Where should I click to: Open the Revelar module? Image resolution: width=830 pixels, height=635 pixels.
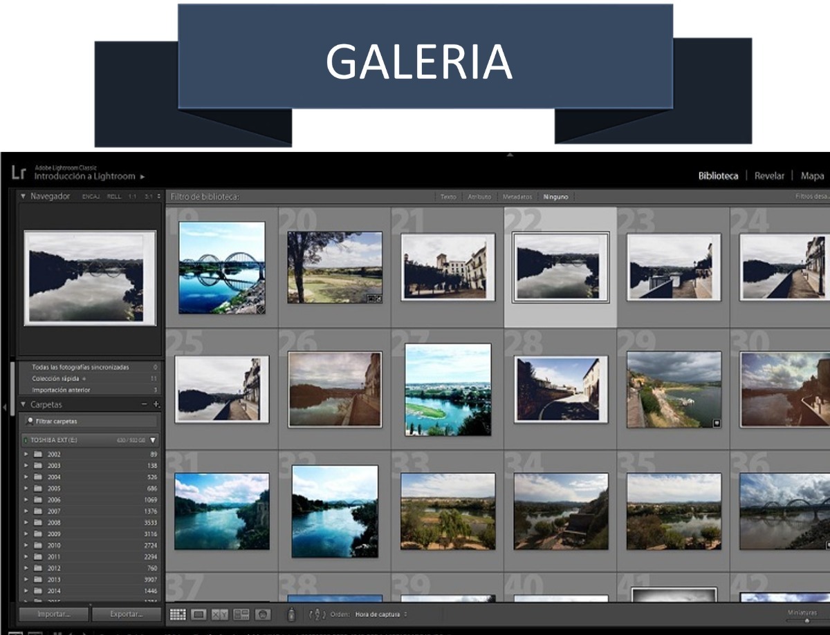769,176
